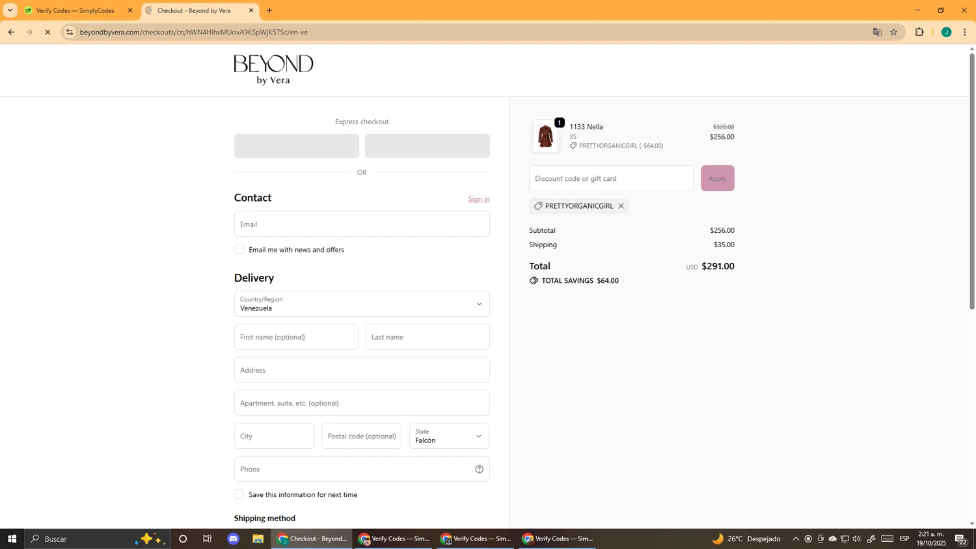The width and height of the screenshot is (976, 549).
Task: Open the Windows Start menu
Action: [11, 539]
